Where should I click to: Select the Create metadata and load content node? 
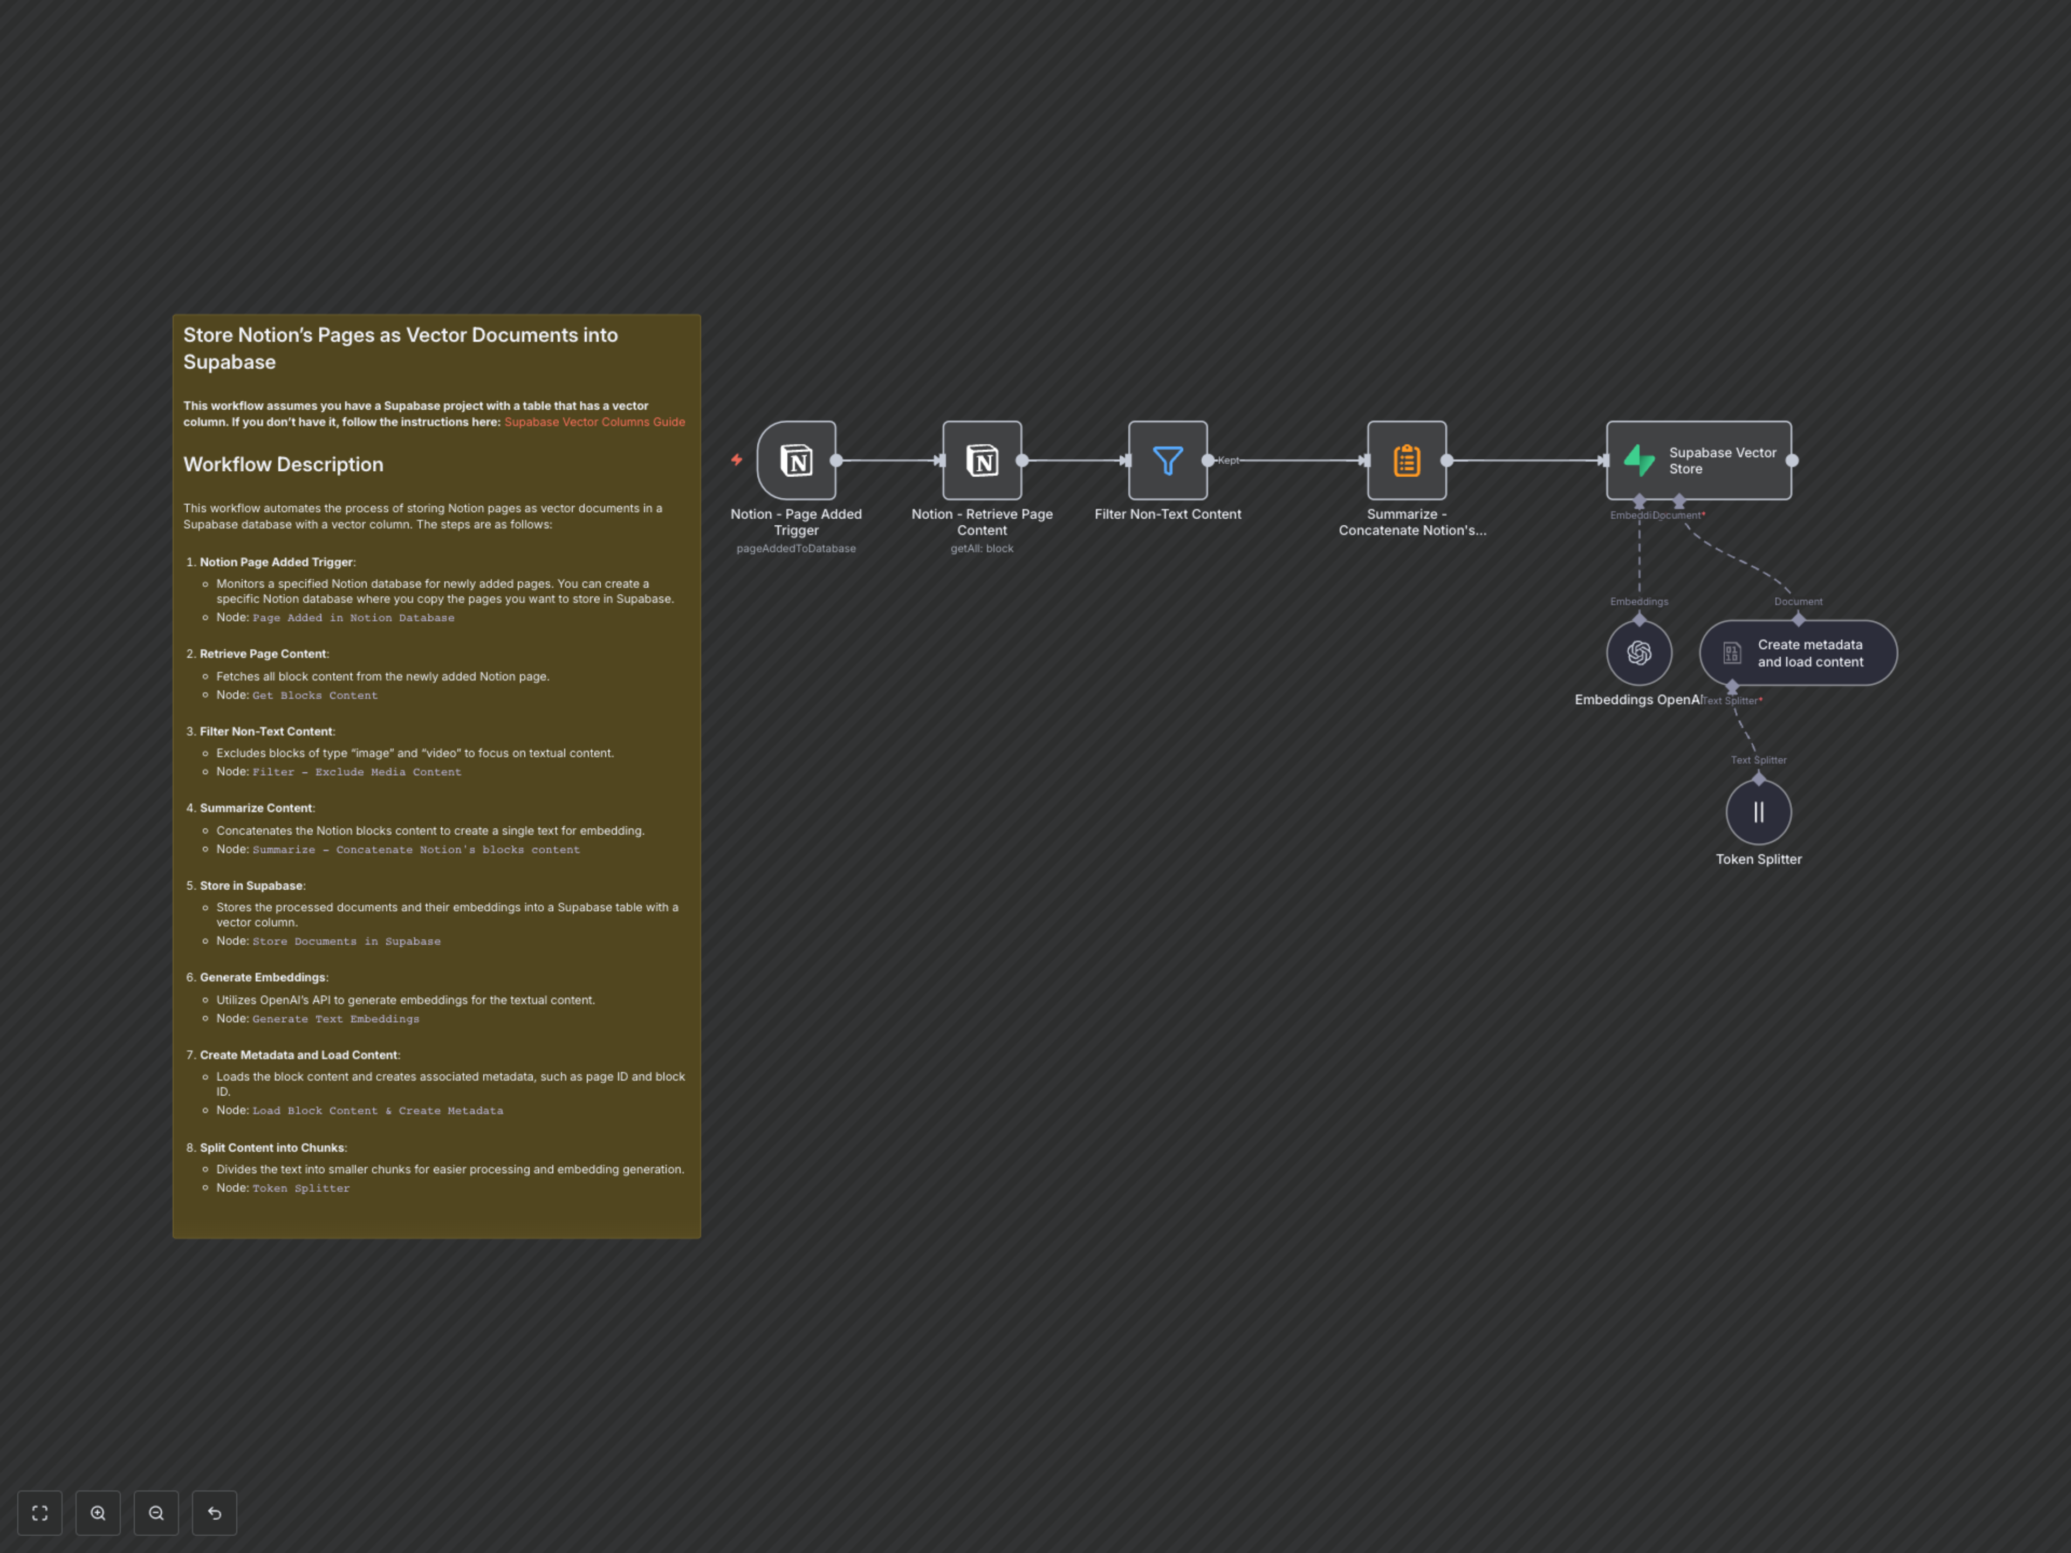pos(1798,652)
